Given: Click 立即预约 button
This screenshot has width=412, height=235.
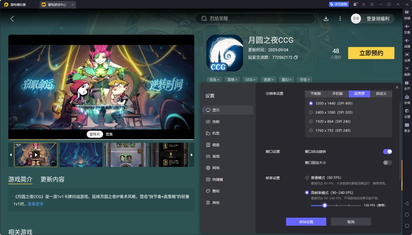Looking at the screenshot, I should click(371, 53).
